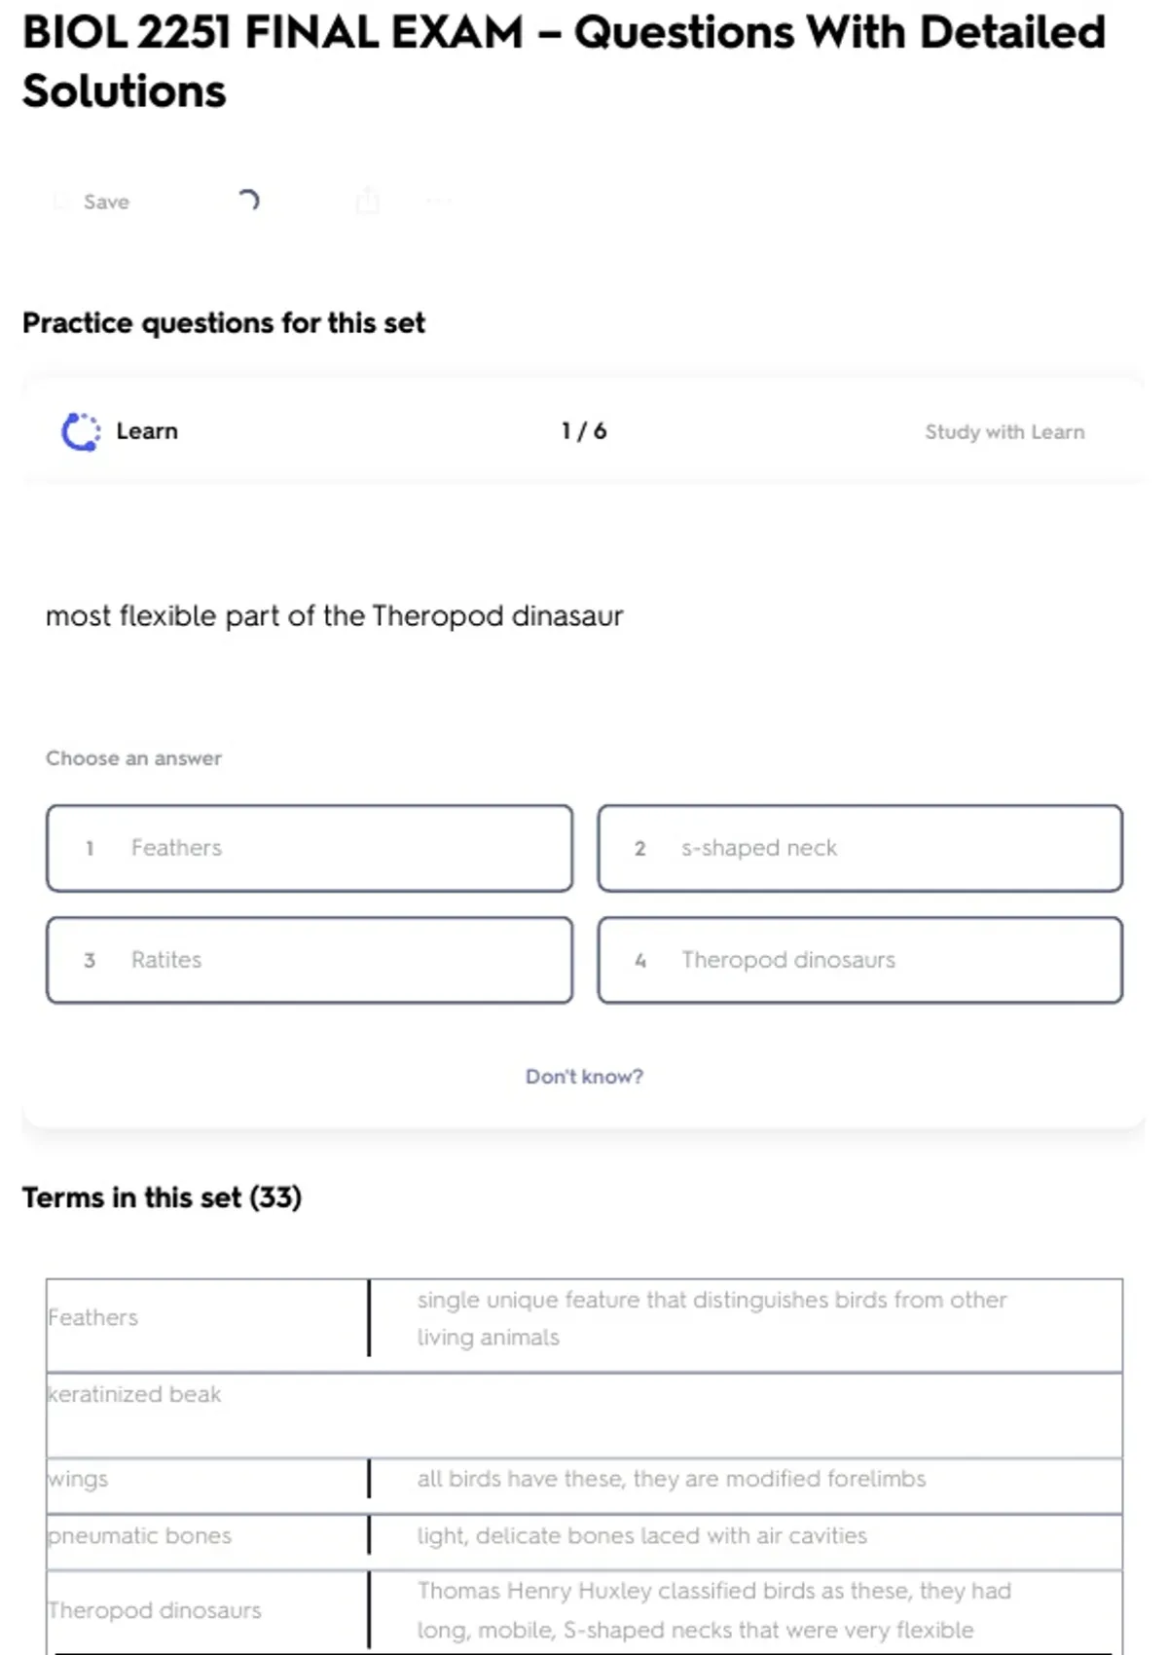The width and height of the screenshot is (1168, 1655).
Task: Click the Save bookmark icon
Action: (x=60, y=202)
